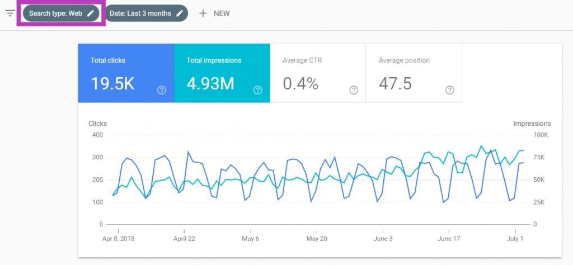The height and width of the screenshot is (265, 573).
Task: Click the Apr 8, 2018 date label
Action: click(x=118, y=238)
